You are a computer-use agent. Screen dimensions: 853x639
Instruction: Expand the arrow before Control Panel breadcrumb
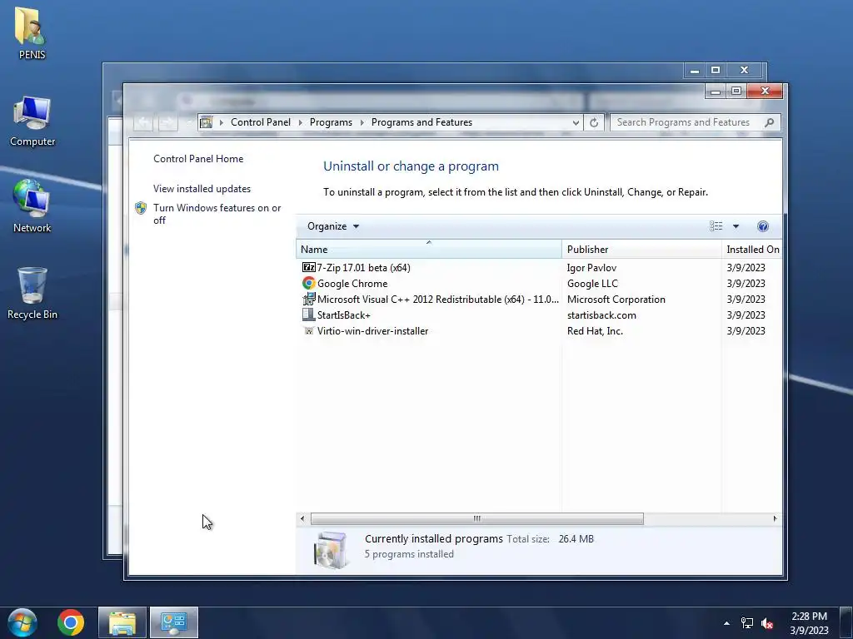tap(222, 123)
